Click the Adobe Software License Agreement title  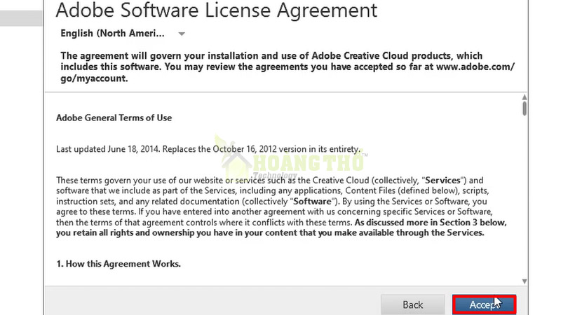pos(216,10)
